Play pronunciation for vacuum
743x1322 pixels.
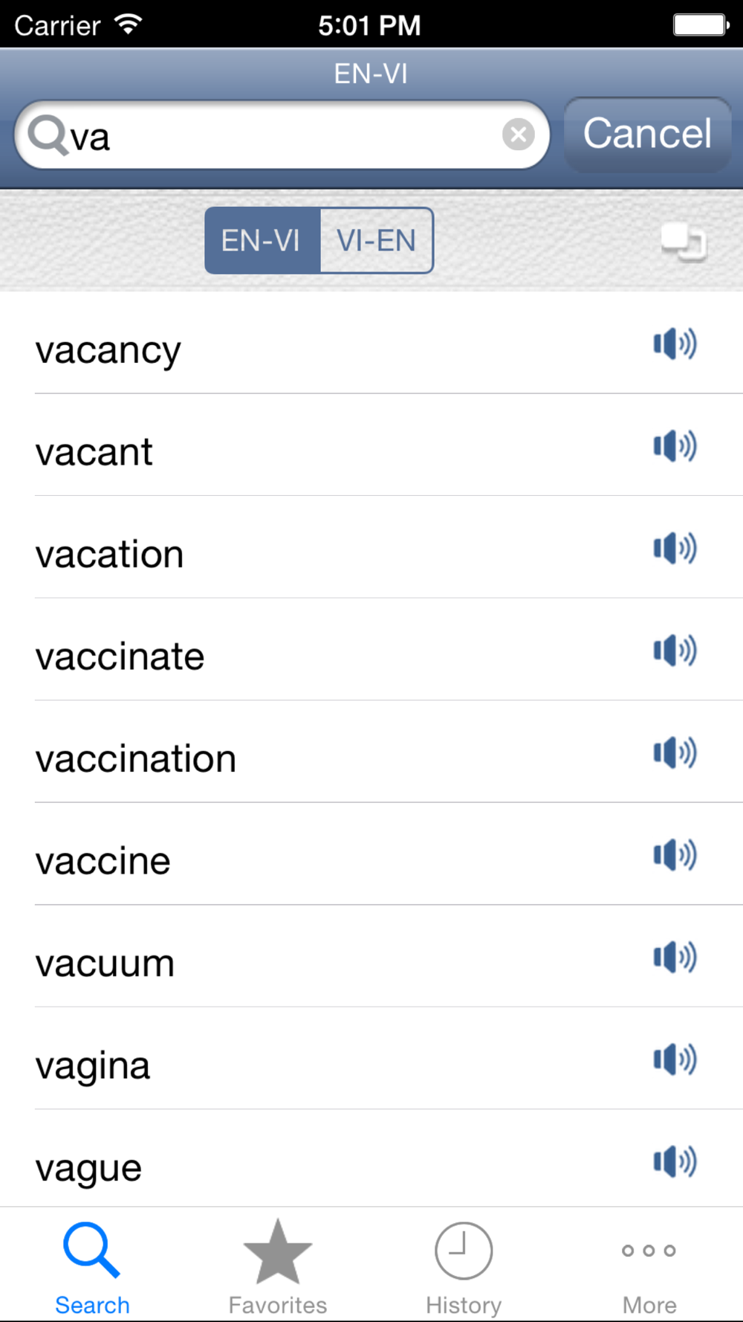click(675, 958)
